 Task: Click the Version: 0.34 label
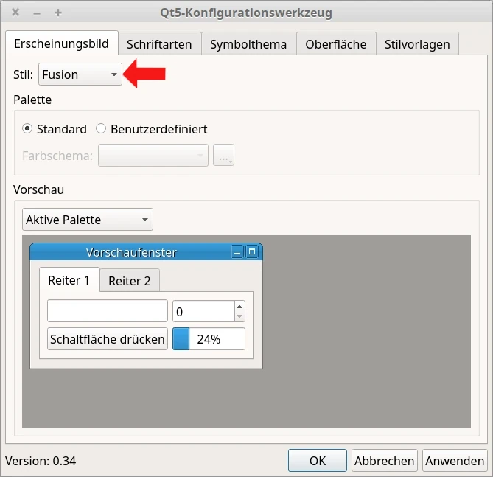point(41,461)
